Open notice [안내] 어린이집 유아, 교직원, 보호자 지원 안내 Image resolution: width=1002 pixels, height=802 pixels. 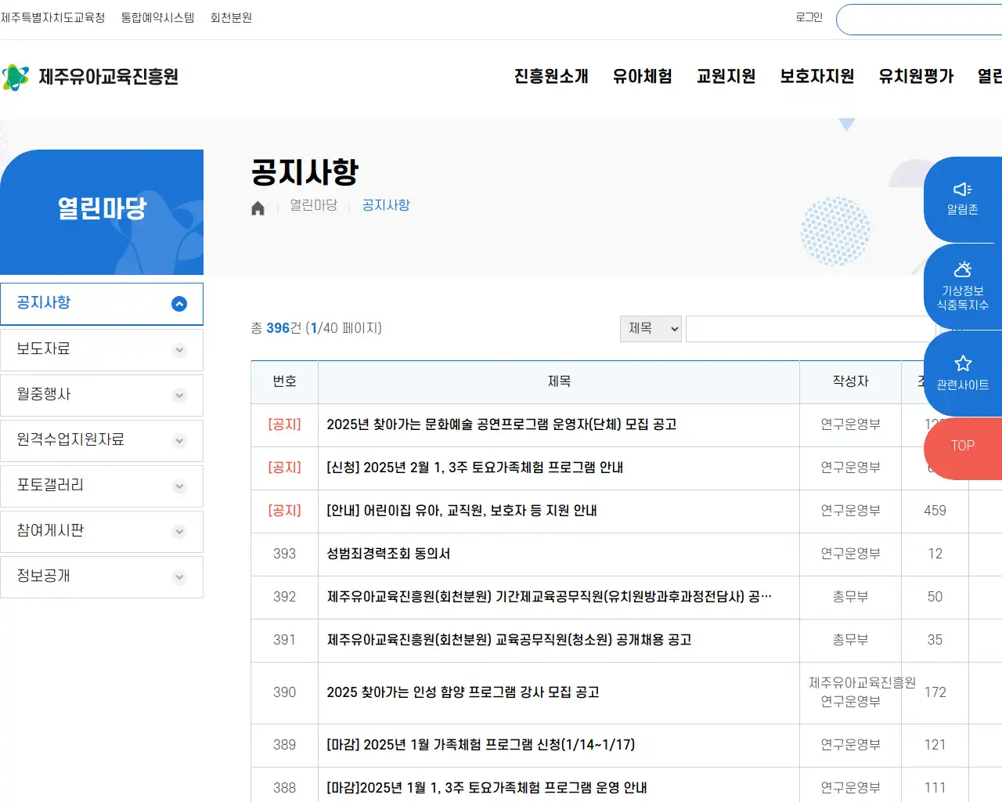[462, 511]
